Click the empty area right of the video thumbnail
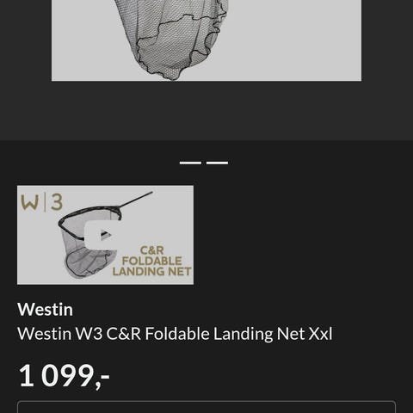Viewport: 413px width, 413px height. click(303, 235)
